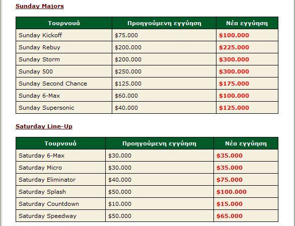Viewport: 295px width, 226px height.
Task: Click the $65.000 new guarantee value
Action: pos(230,216)
